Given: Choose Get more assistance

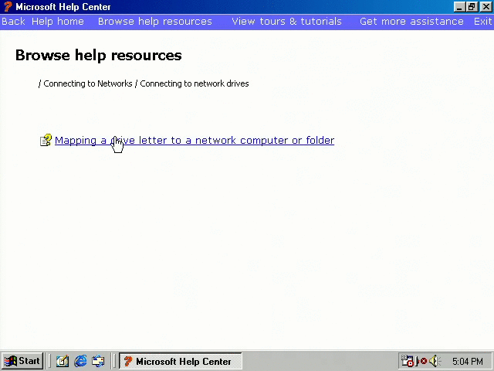Looking at the screenshot, I should (411, 22).
